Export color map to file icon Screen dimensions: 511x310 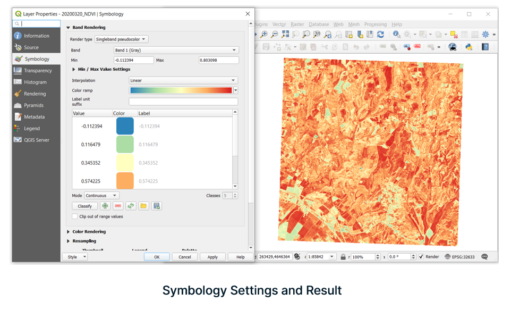(x=156, y=206)
